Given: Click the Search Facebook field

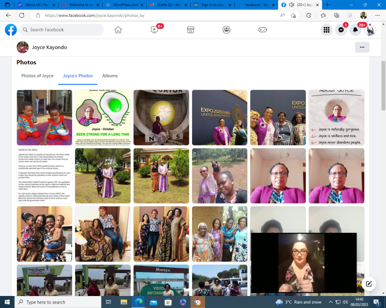Looking at the screenshot, I should (x=61, y=30).
